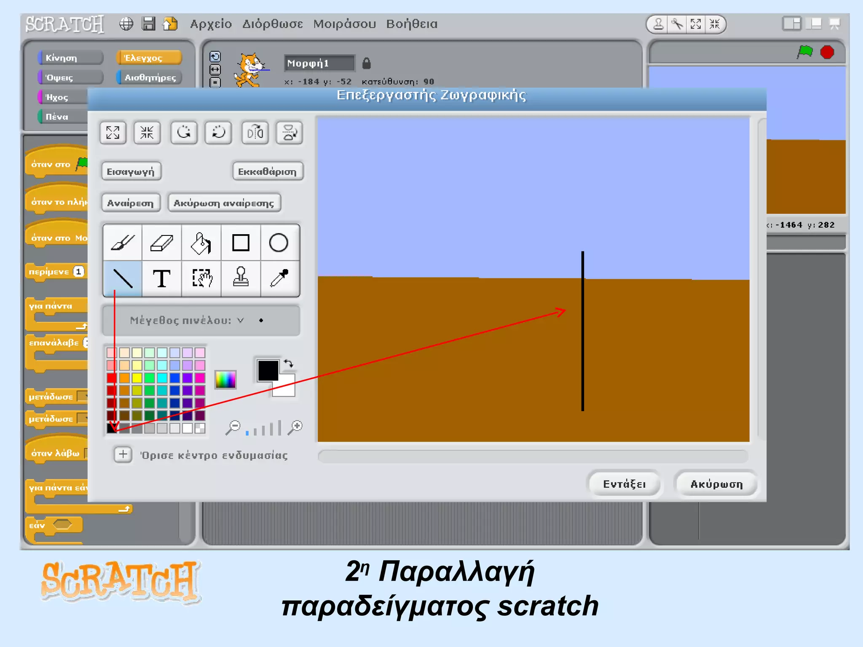Click the Ακύρωση αναίρεσης redo button
Screen dimensions: 863x647
[224, 203]
